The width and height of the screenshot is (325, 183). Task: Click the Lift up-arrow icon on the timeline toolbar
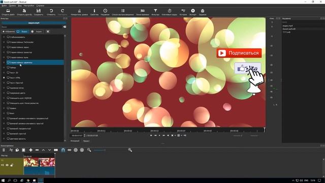43,150
